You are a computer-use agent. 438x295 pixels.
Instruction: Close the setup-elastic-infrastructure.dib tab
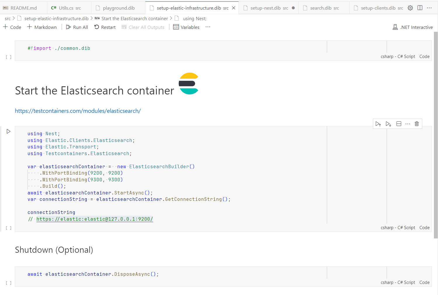click(x=234, y=8)
